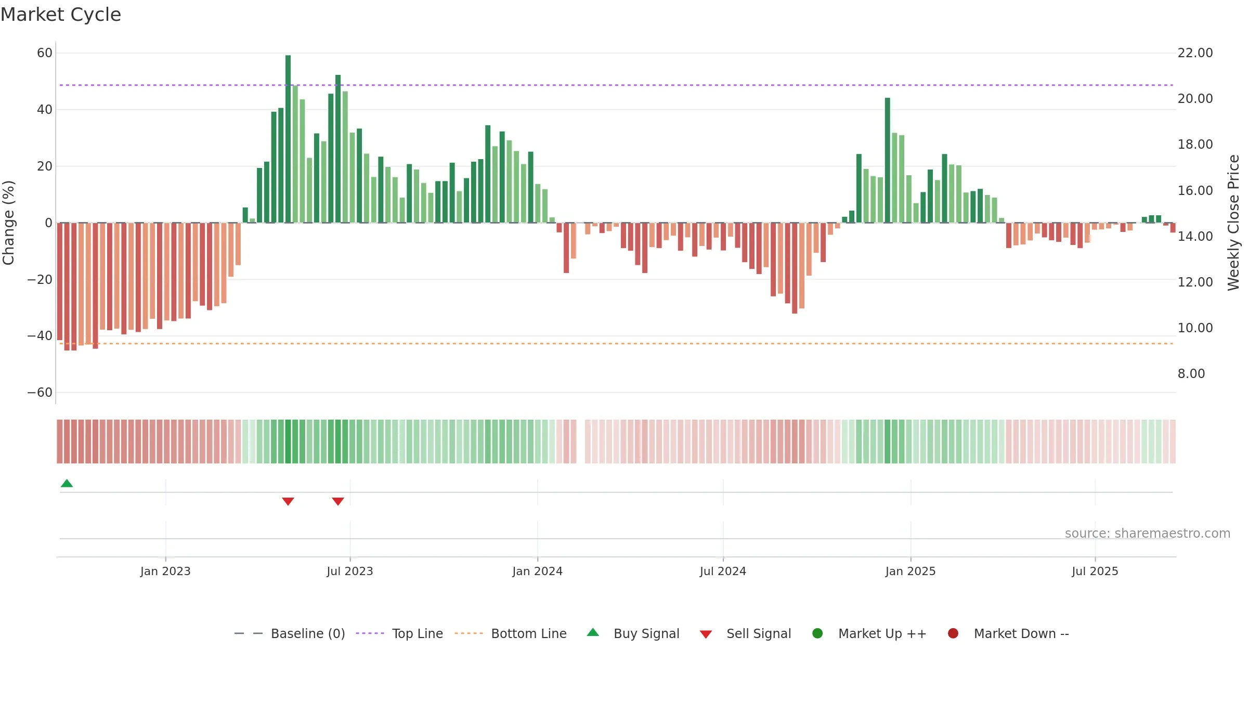Click the Market Cycle chart title
Screen dimensions: 1248x702
[x=61, y=15]
